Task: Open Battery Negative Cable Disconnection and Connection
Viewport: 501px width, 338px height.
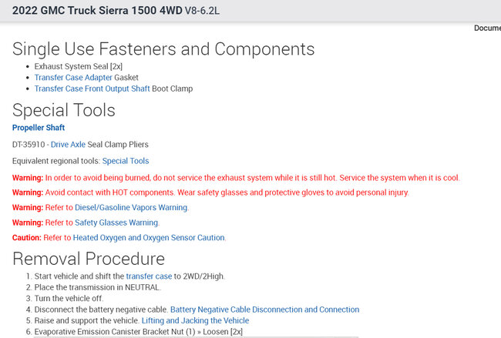Action: 264,310
